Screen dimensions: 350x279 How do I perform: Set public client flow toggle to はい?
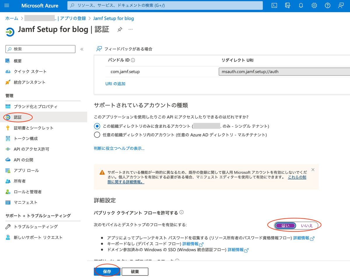tap(285, 226)
